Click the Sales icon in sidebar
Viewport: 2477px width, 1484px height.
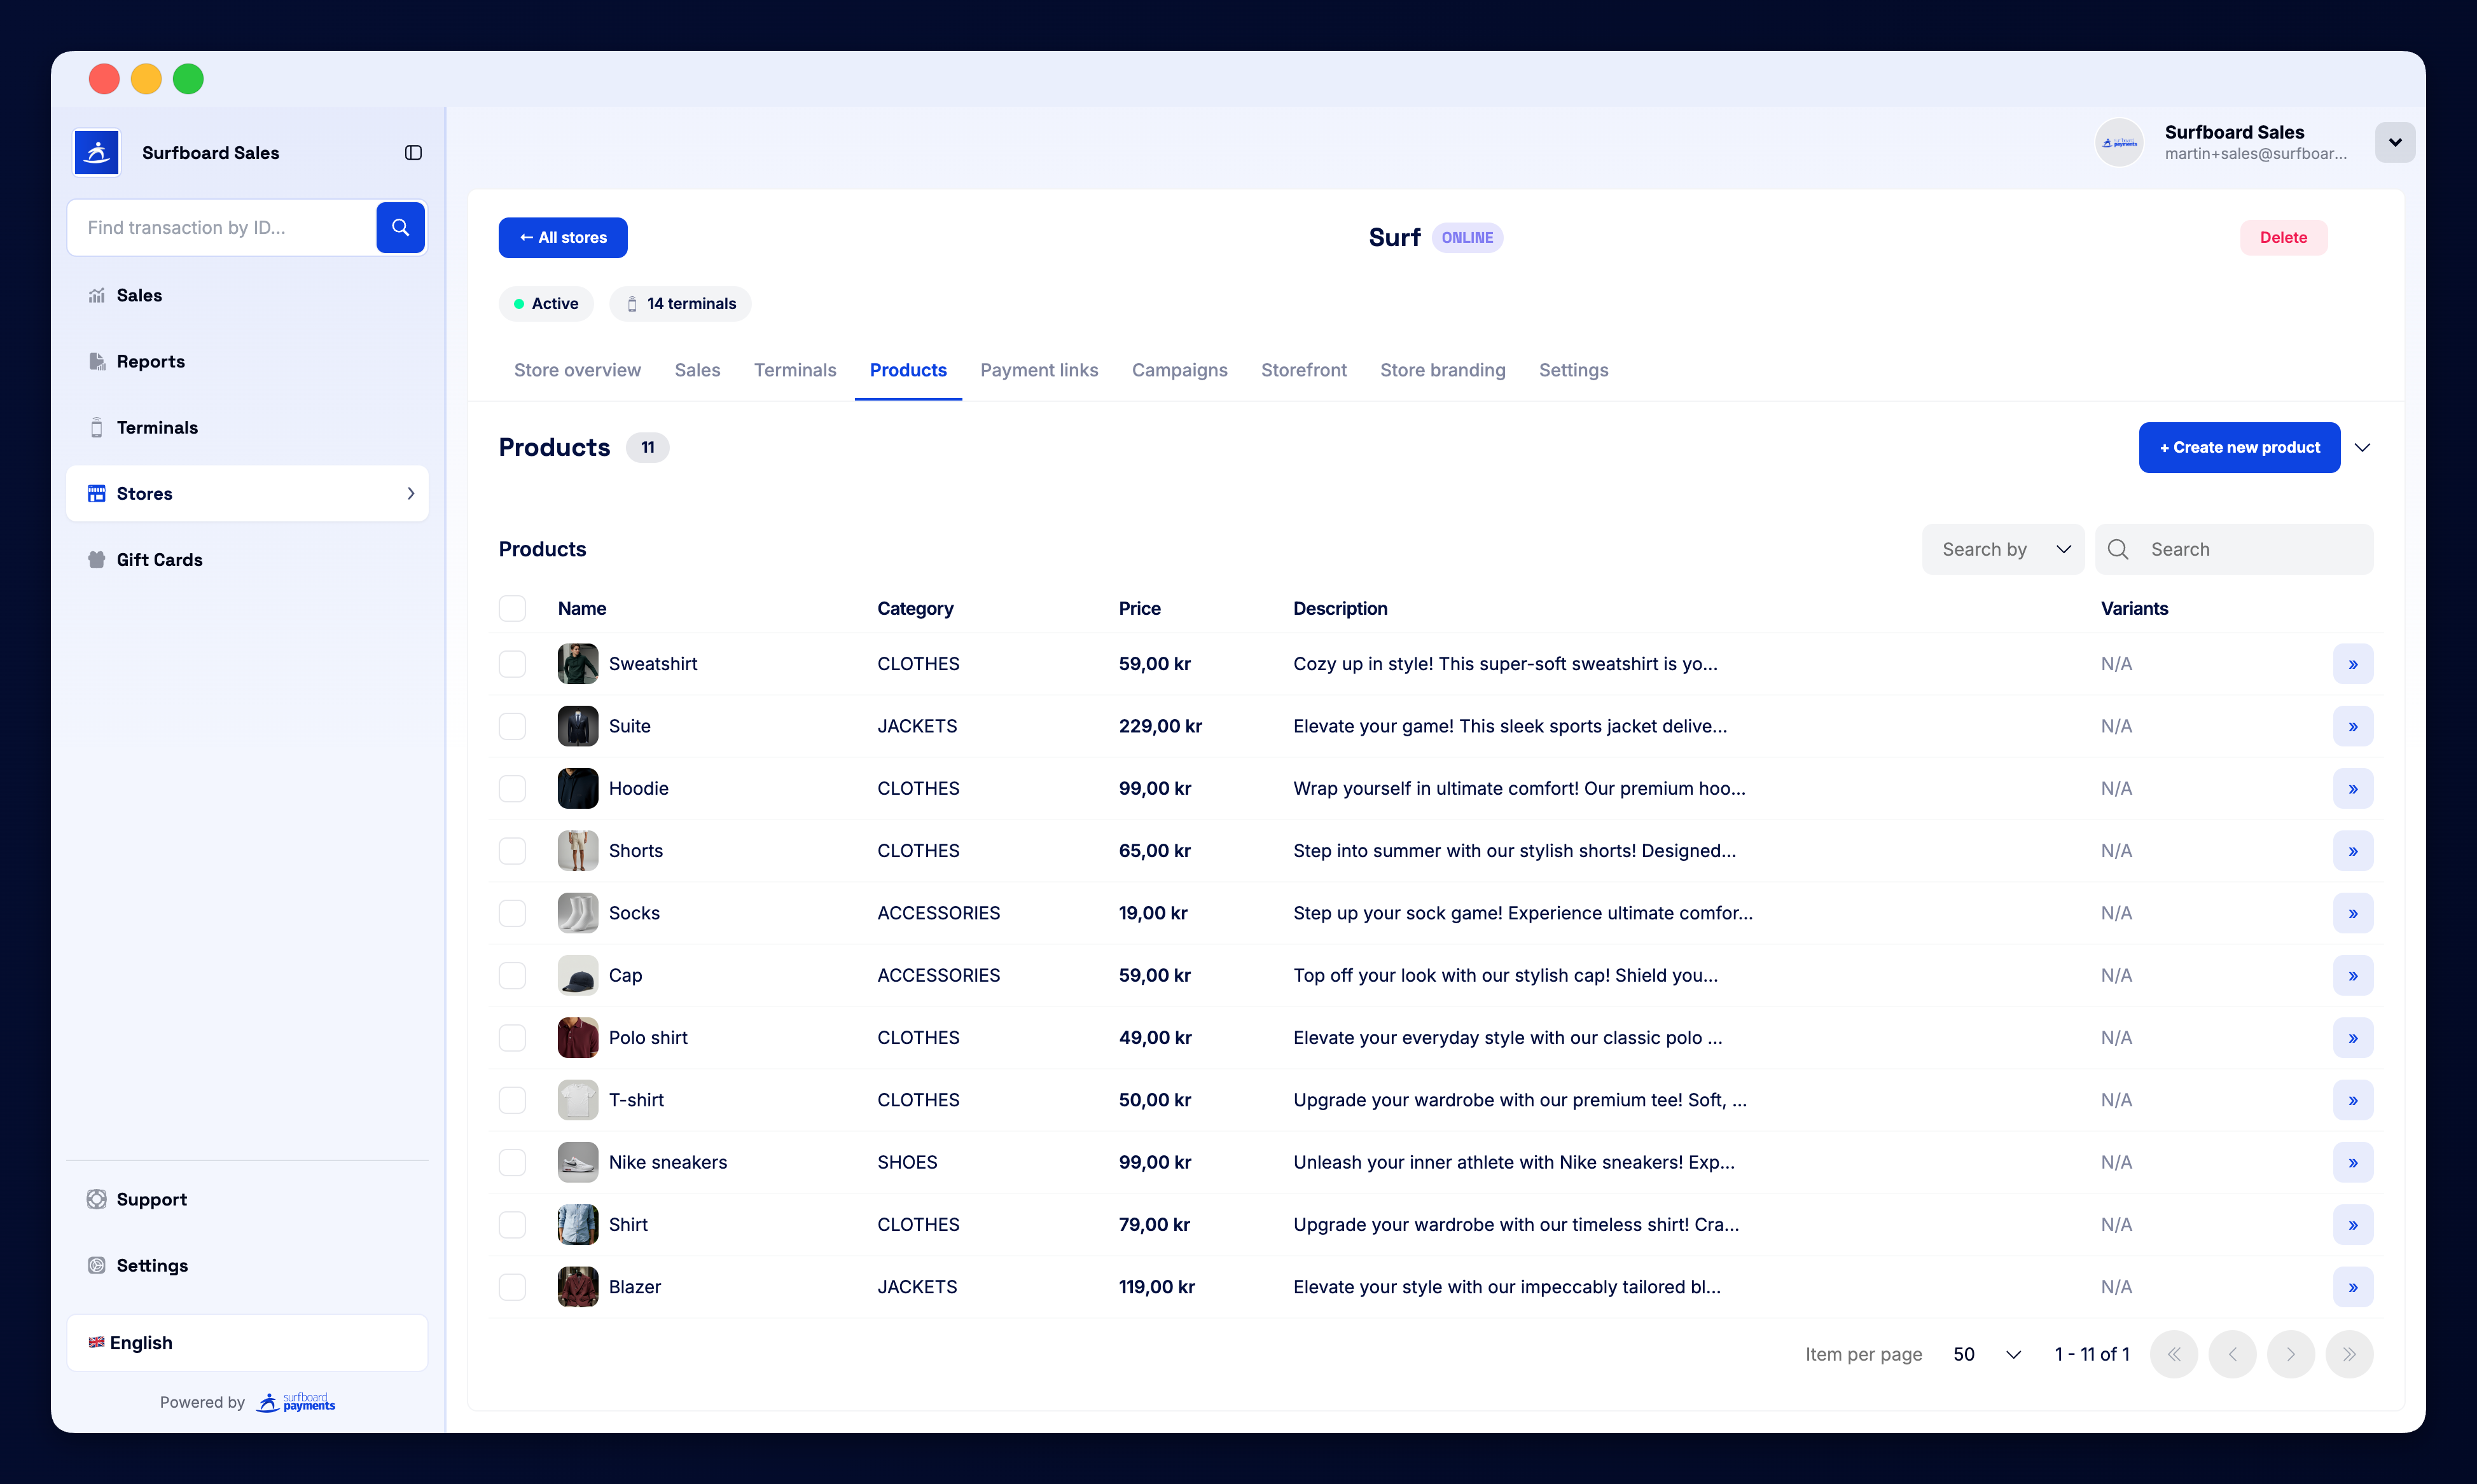pos(96,295)
